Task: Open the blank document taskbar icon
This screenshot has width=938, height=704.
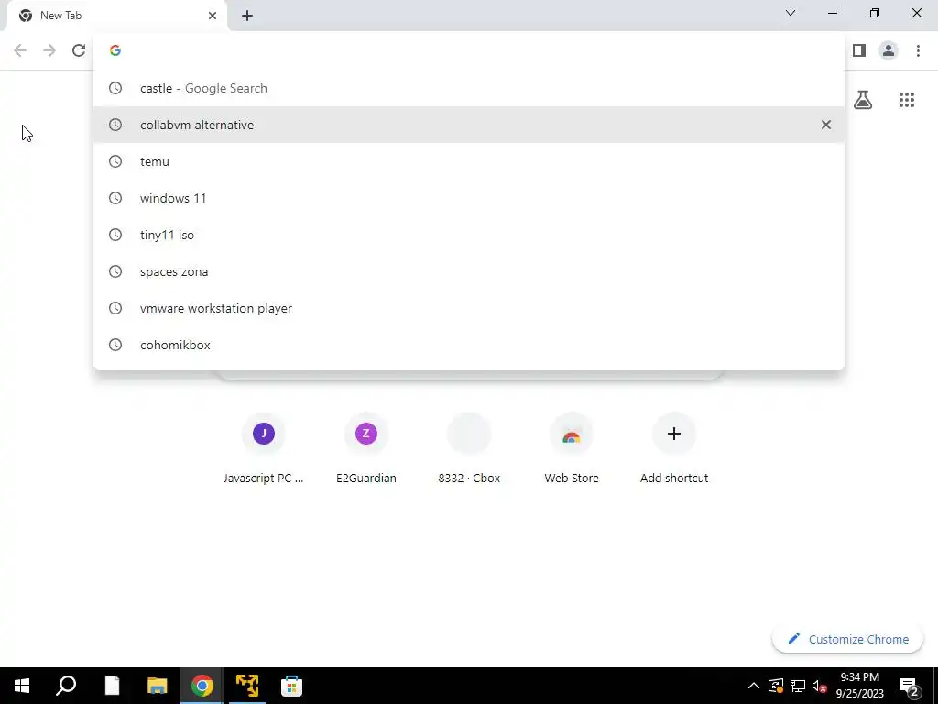Action: 112,686
